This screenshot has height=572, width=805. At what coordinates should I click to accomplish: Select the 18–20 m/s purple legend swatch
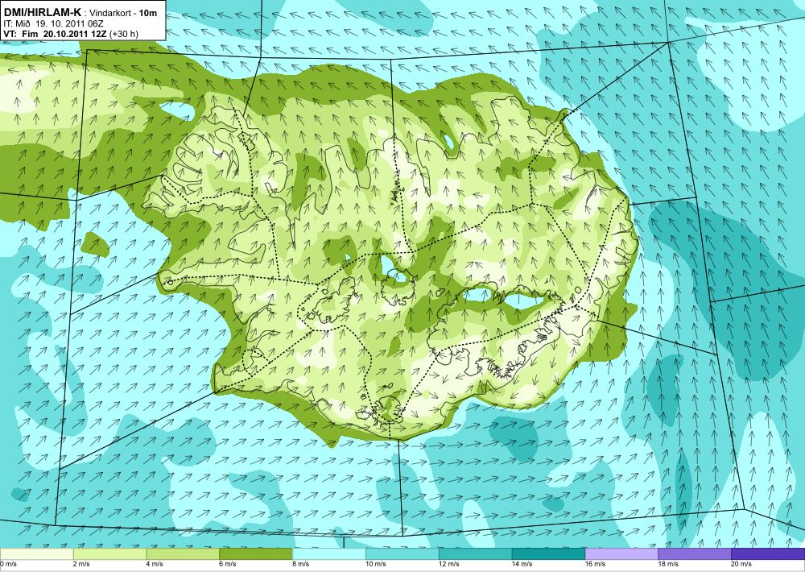tap(695, 554)
